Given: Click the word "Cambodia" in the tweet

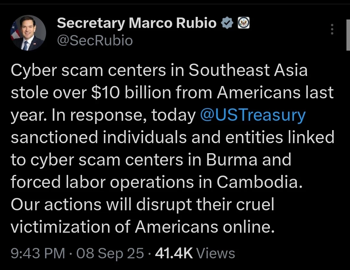Looking at the screenshot, I should [x=259, y=182].
